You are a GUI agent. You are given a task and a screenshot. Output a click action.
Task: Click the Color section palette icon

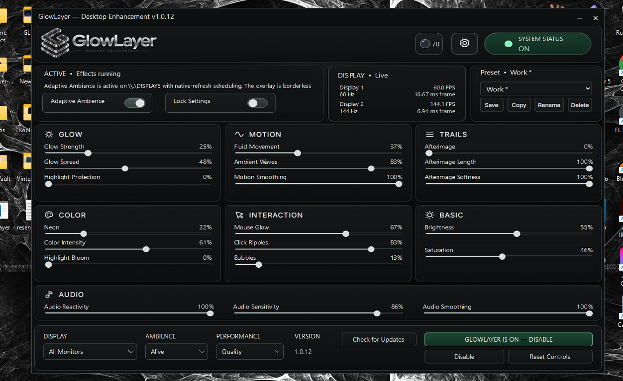pyautogui.click(x=49, y=215)
